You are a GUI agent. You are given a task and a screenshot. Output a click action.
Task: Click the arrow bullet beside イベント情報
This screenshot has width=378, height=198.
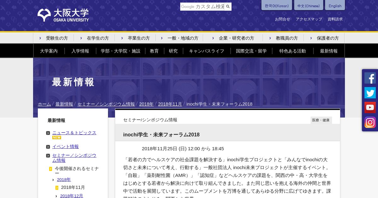[48, 147]
